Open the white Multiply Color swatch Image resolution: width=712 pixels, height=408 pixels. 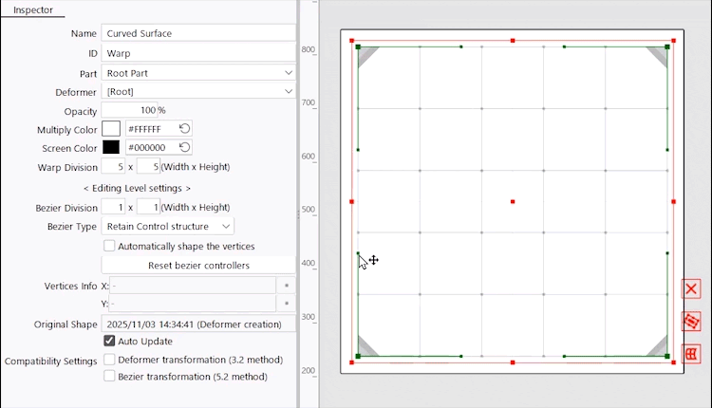point(111,129)
